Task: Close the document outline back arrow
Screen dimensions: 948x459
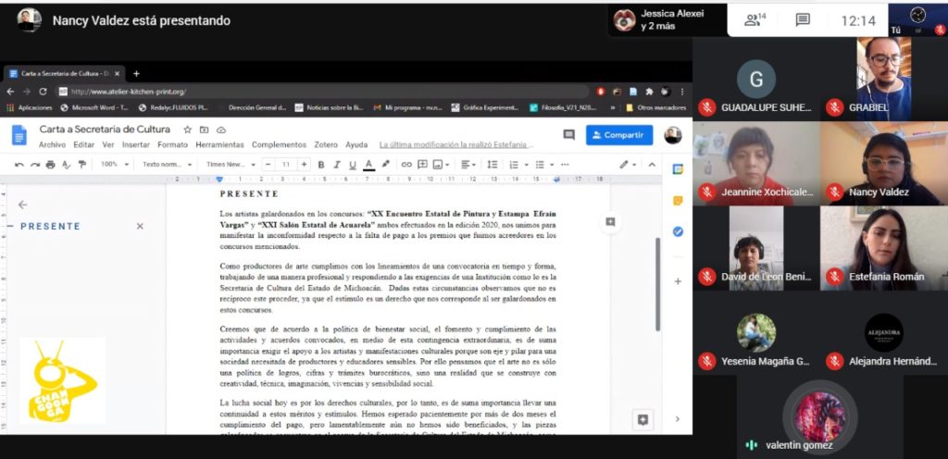Action: (x=22, y=205)
